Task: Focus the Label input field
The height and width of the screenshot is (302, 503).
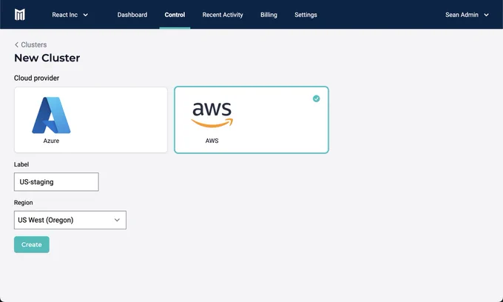Action: coord(56,182)
